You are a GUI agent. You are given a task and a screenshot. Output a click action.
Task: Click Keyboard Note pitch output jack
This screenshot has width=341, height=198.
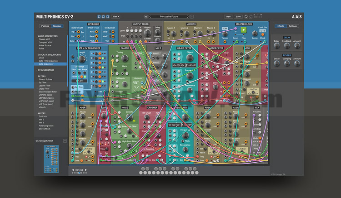[96, 32]
